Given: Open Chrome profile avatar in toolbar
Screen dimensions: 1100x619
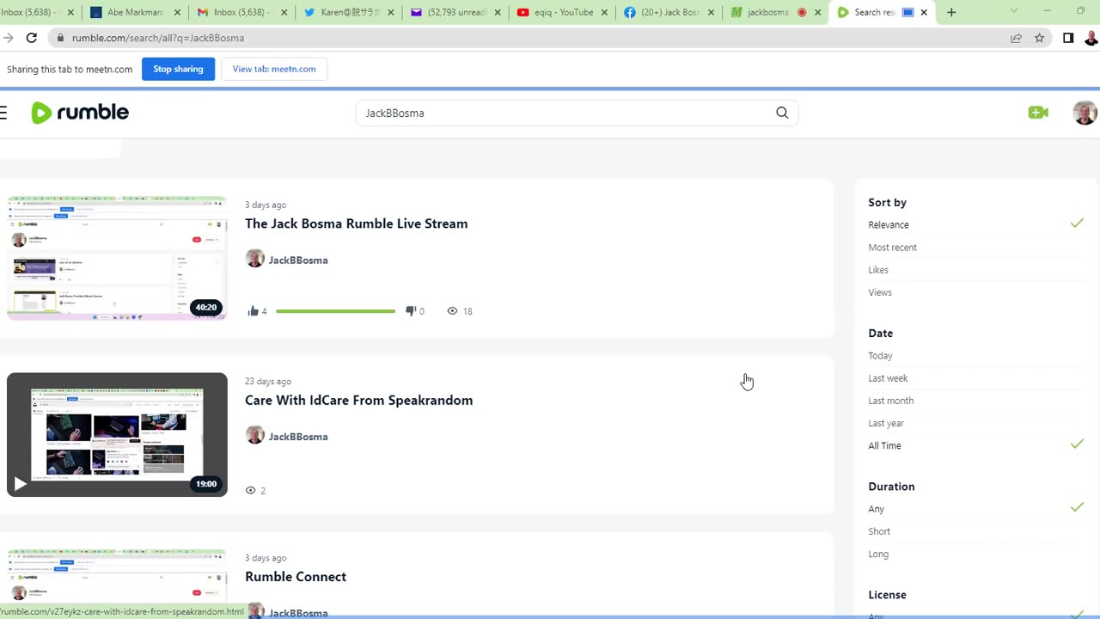Looking at the screenshot, I should click(x=1091, y=38).
